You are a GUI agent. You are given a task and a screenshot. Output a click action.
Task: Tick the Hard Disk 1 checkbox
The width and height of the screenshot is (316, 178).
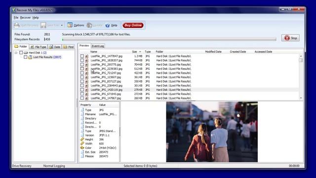21,53
